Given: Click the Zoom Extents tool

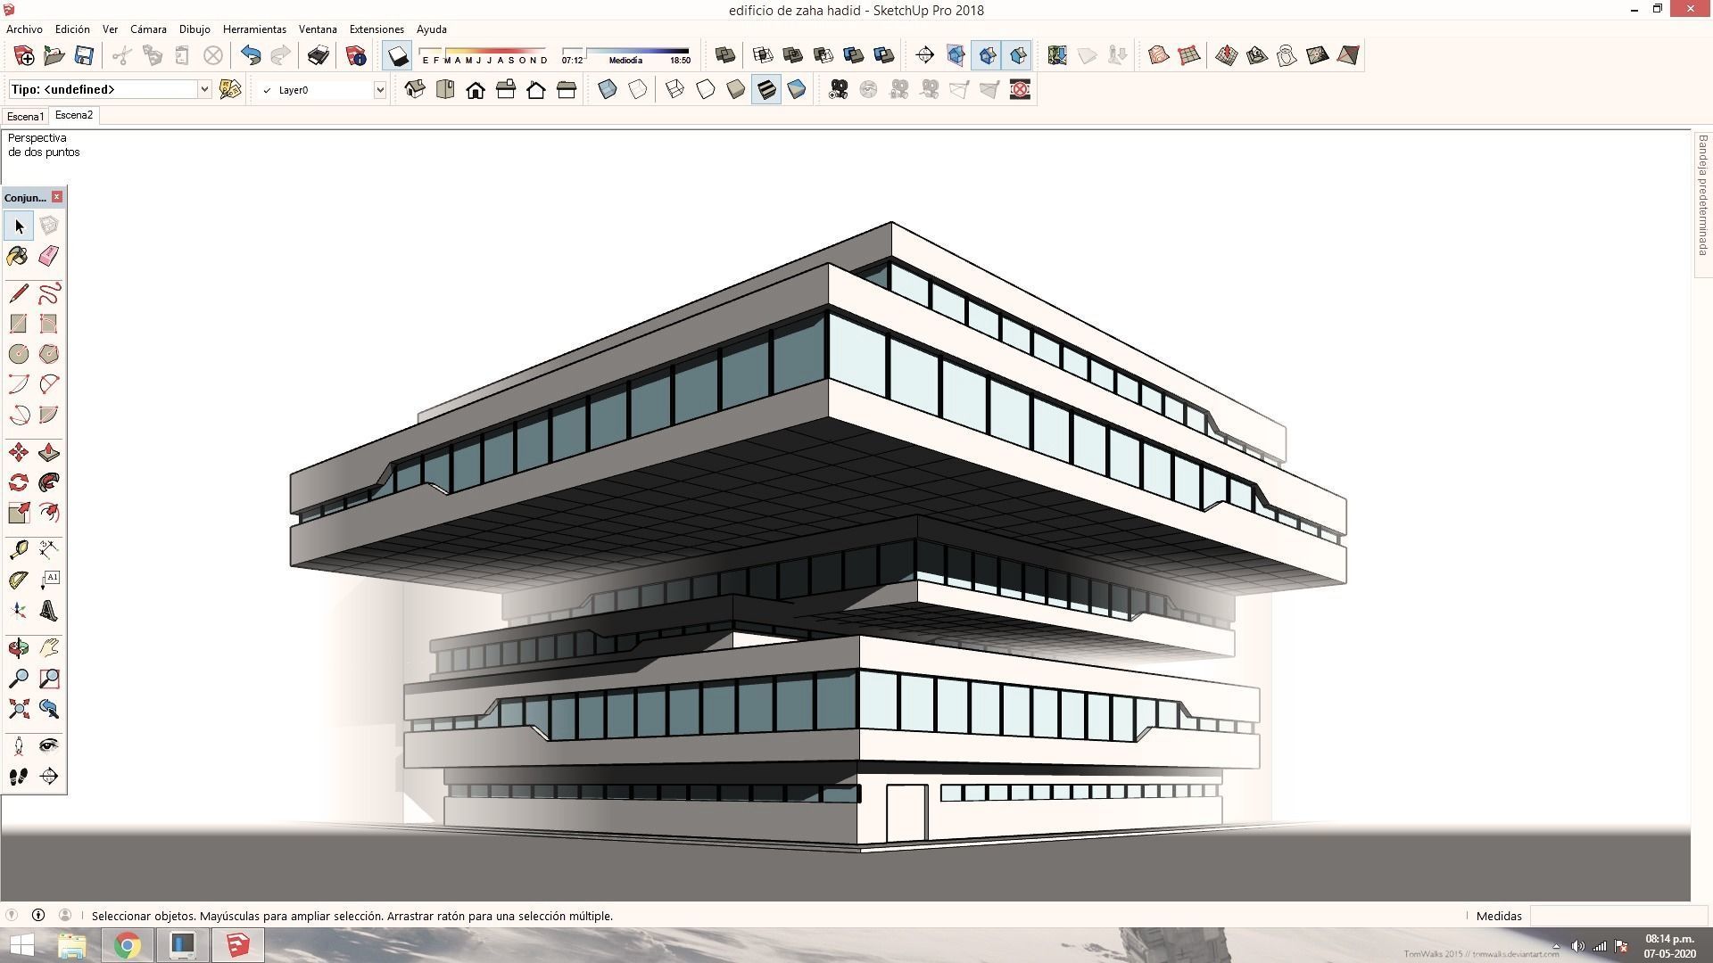Looking at the screenshot, I should [19, 709].
